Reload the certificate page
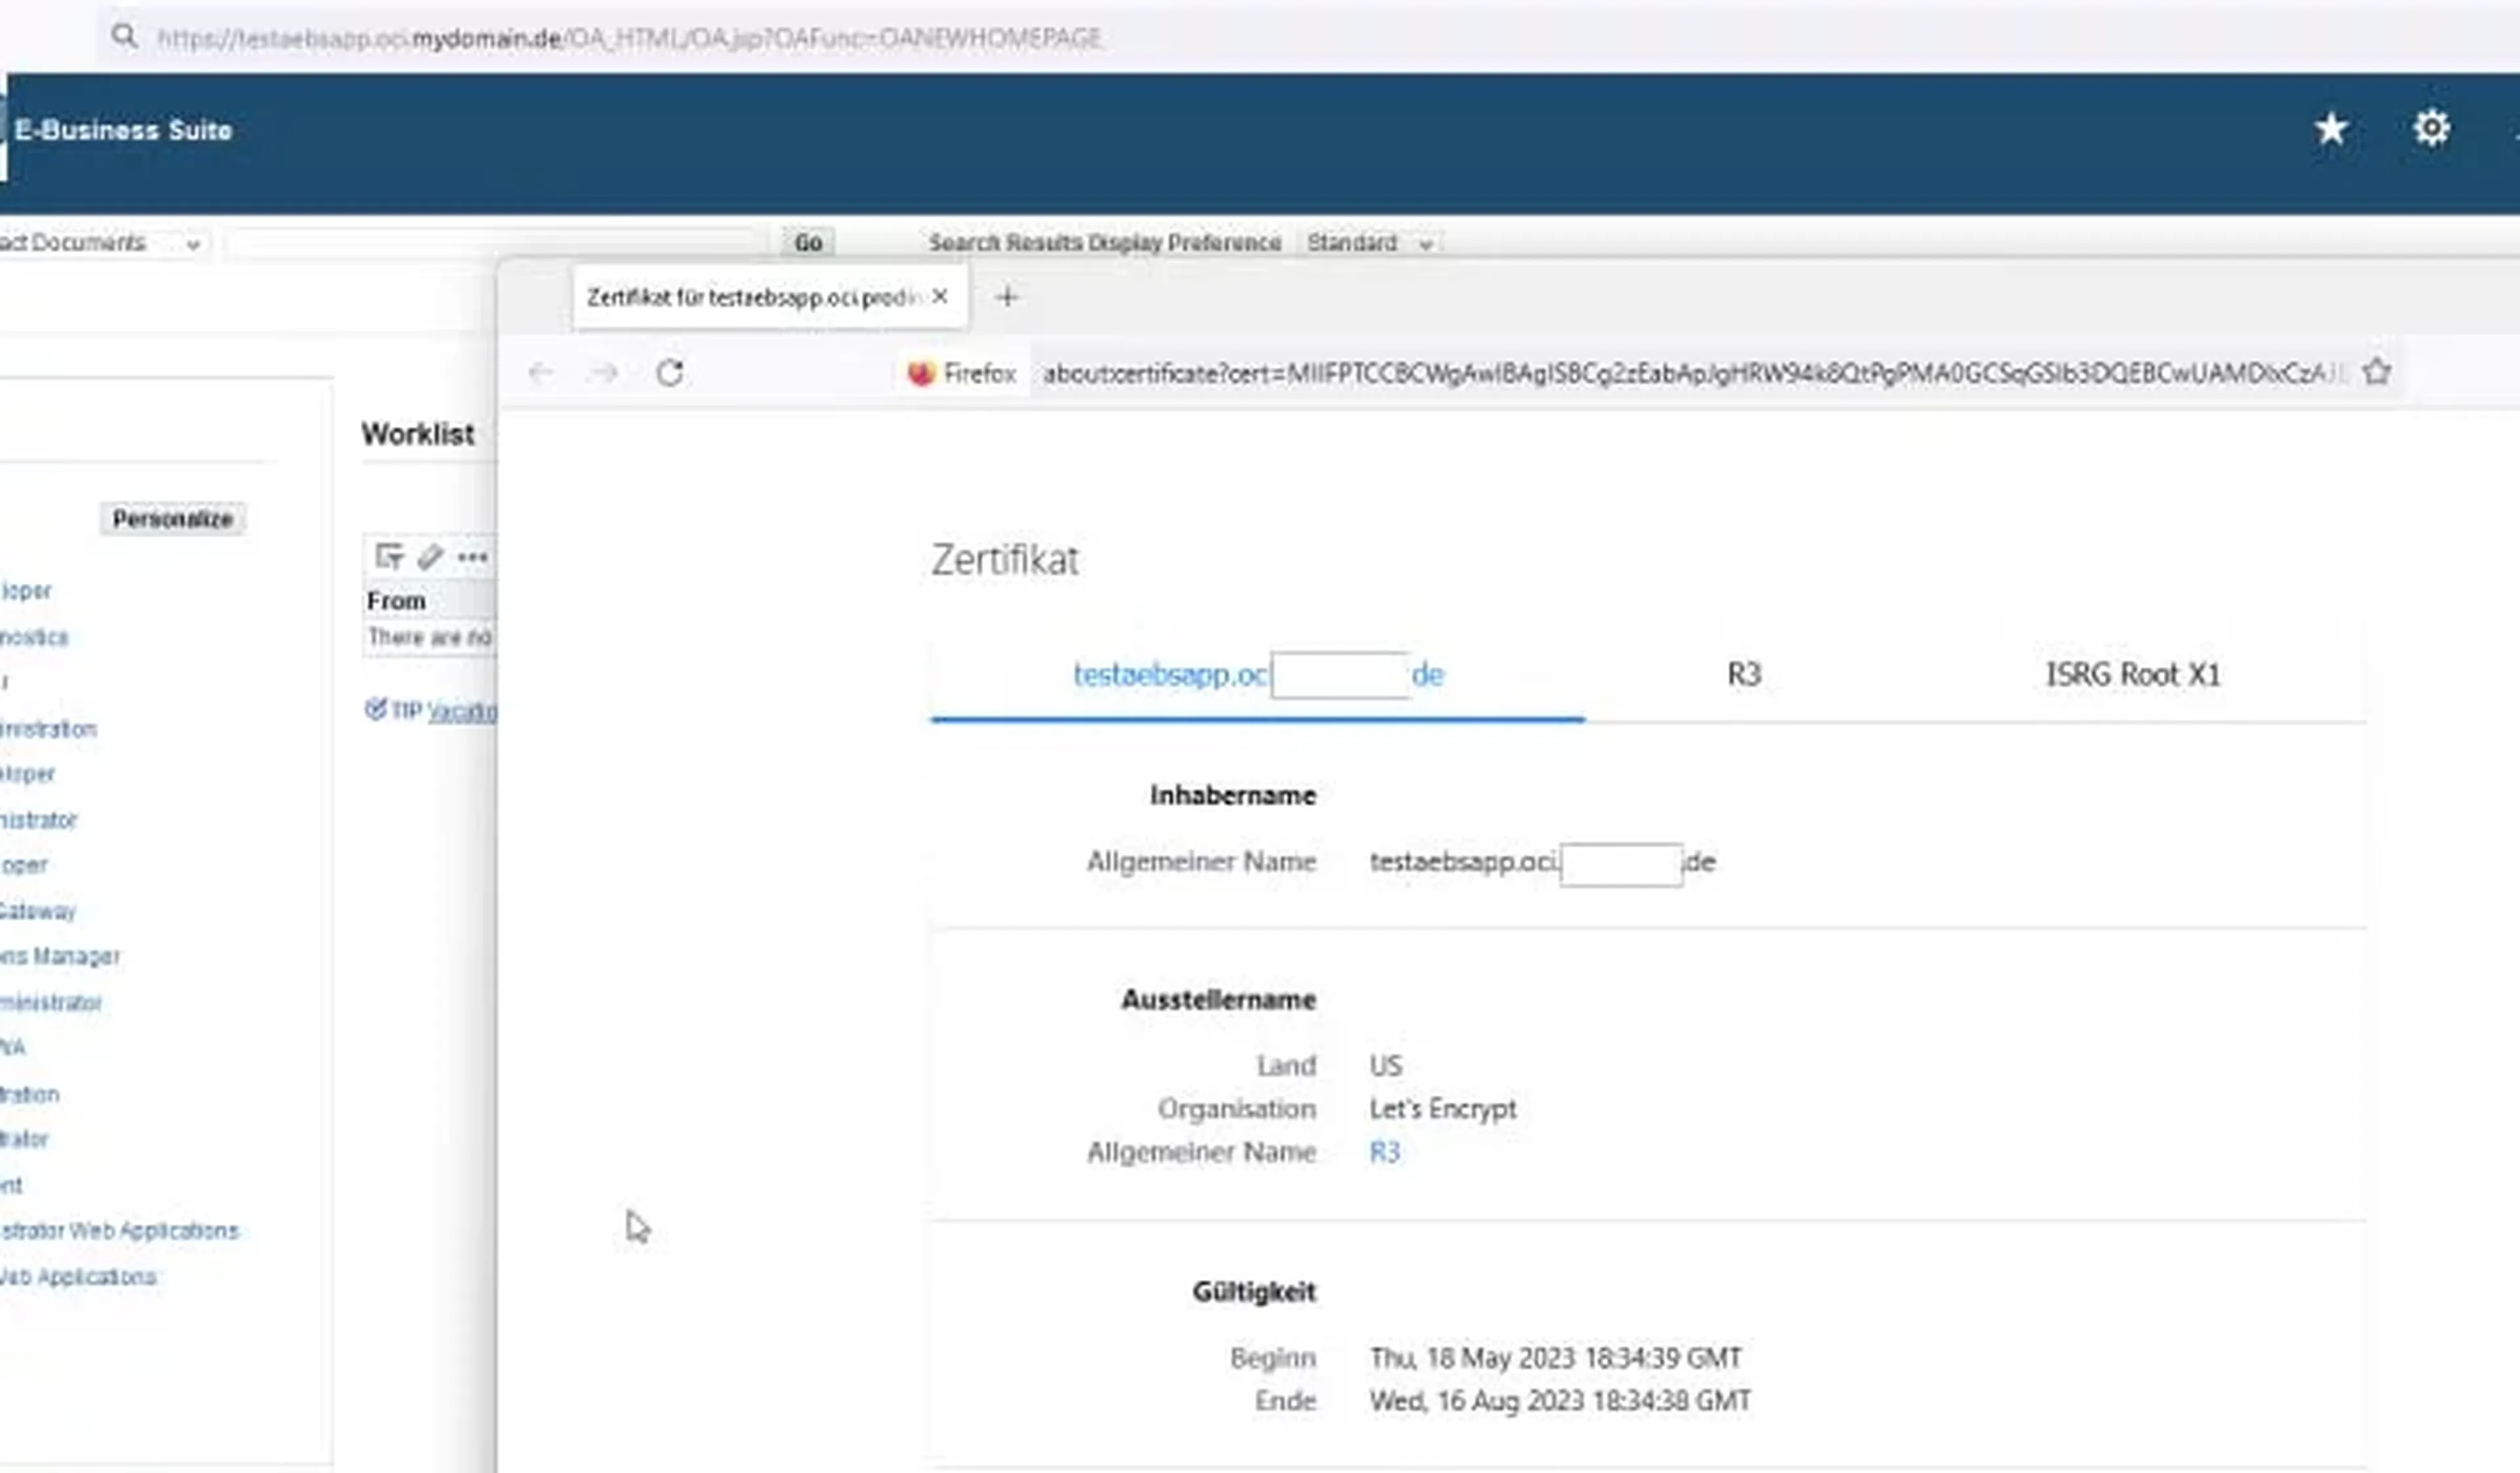The width and height of the screenshot is (2520, 1473). click(x=670, y=373)
